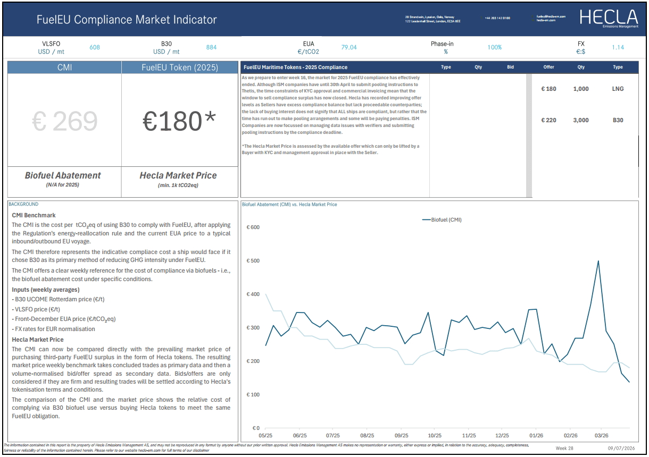Click the Inputs (weekly averages) heading
Screen dimensions: 649x457
coord(46,289)
